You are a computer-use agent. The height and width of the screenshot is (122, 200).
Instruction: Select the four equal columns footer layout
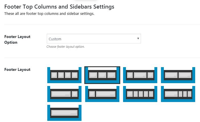click(x=64, y=75)
